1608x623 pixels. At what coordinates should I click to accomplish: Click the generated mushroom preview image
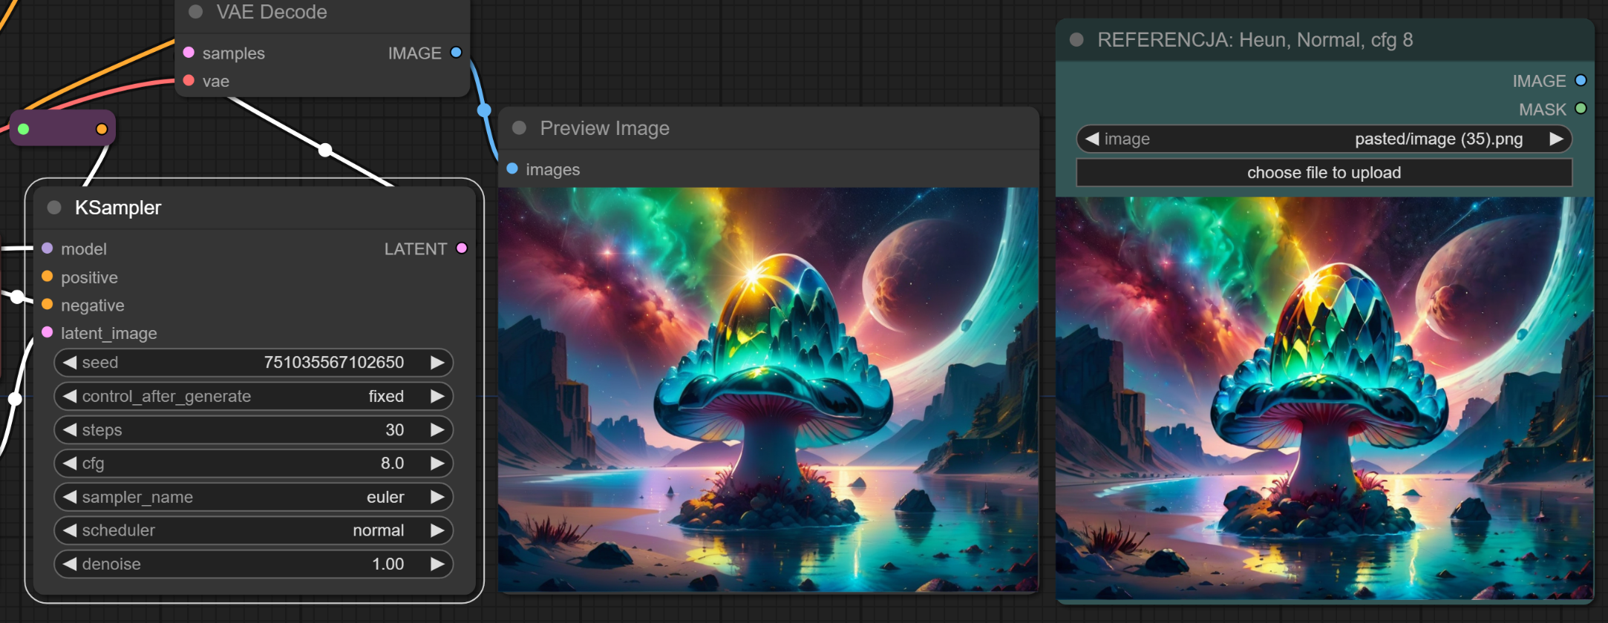(x=768, y=389)
